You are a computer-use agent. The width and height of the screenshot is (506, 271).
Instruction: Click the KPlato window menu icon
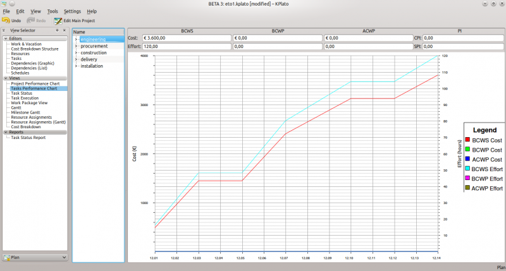tap(5, 4)
